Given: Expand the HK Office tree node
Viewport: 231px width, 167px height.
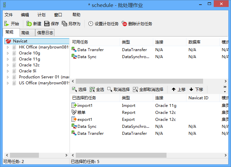Looking at the screenshot, I should point(8,47).
